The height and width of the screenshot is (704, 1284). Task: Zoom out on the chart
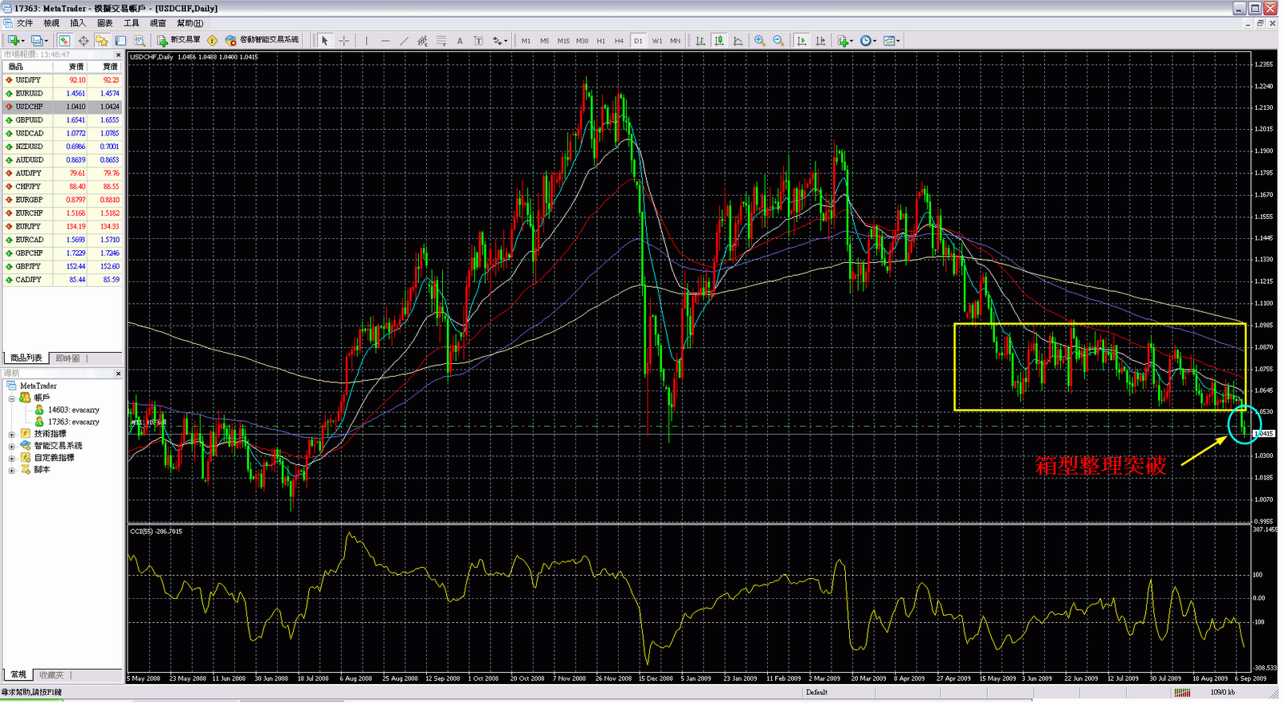778,40
